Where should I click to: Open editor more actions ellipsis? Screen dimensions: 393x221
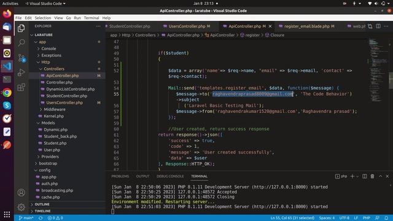pyautogui.click(x=386, y=26)
